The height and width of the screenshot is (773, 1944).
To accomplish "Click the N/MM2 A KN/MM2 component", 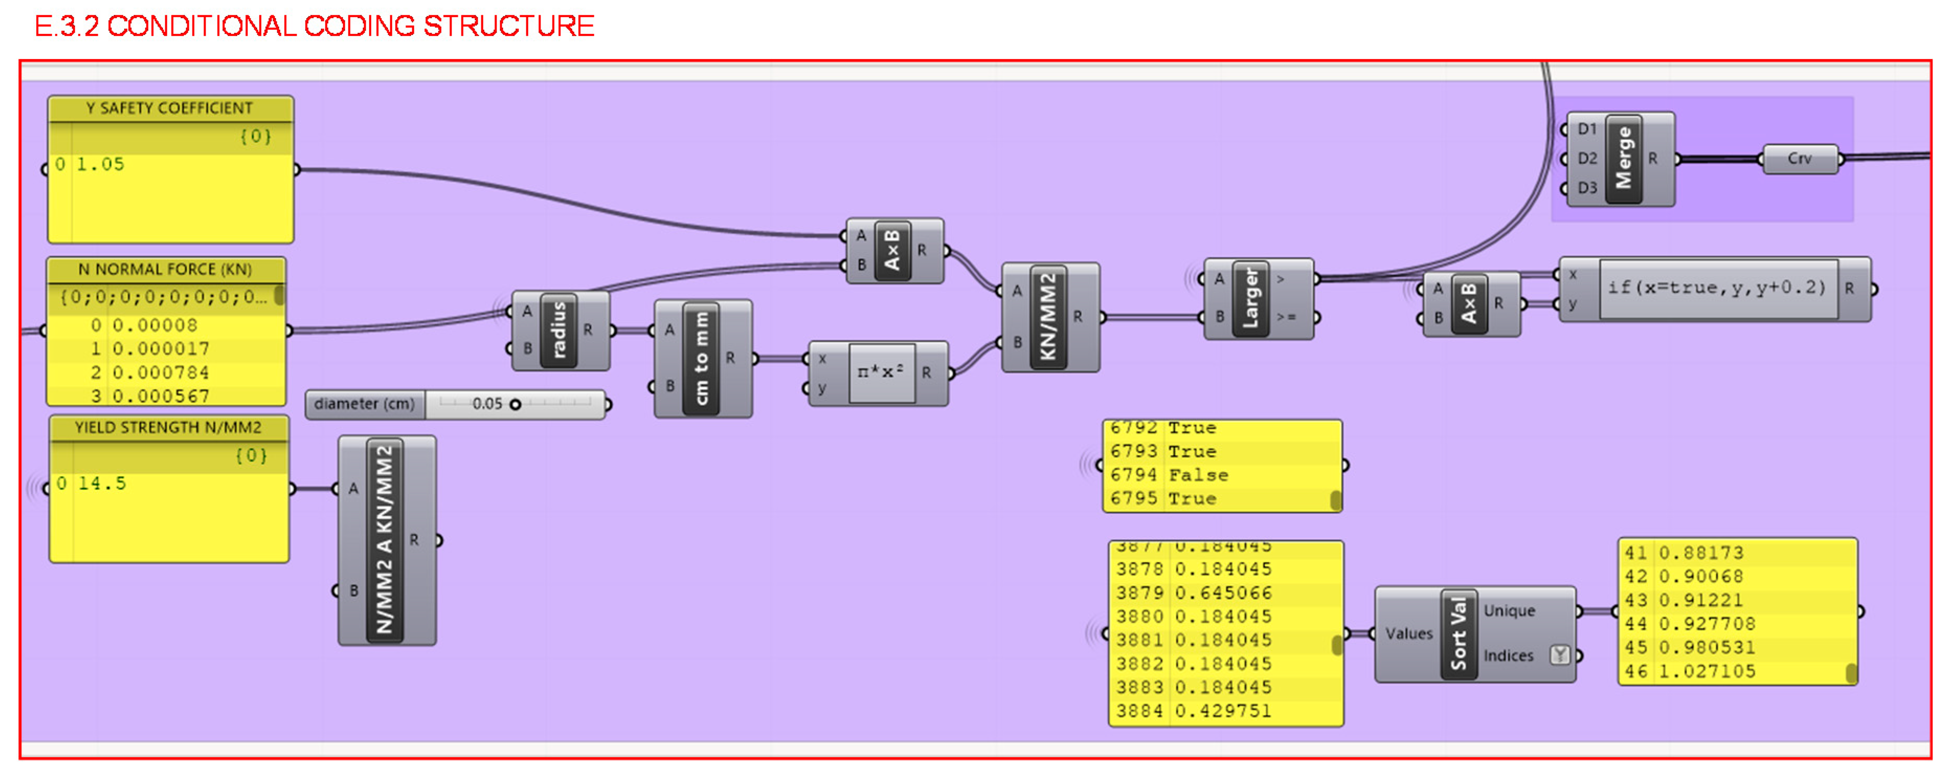I will point(384,541).
